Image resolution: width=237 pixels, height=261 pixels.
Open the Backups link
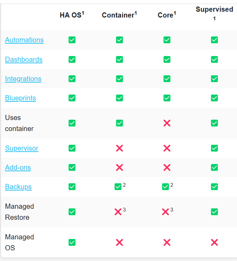pyautogui.click(x=18, y=187)
